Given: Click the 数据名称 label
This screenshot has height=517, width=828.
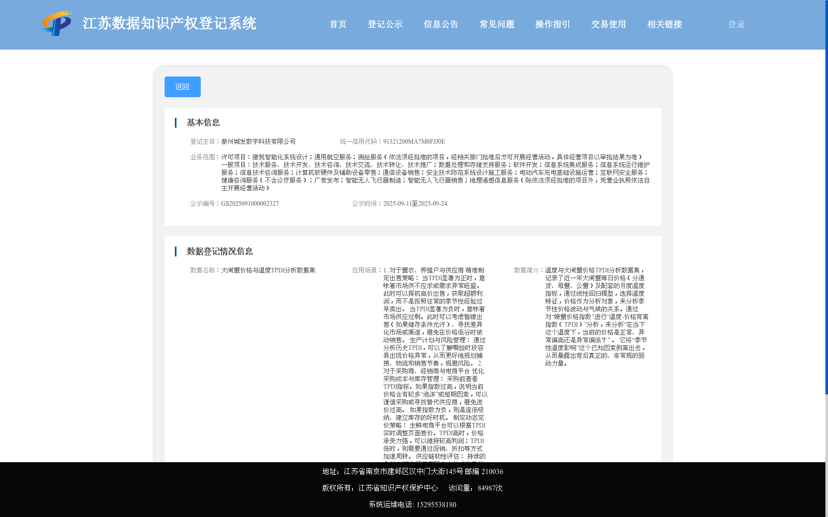Looking at the screenshot, I should 205,270.
